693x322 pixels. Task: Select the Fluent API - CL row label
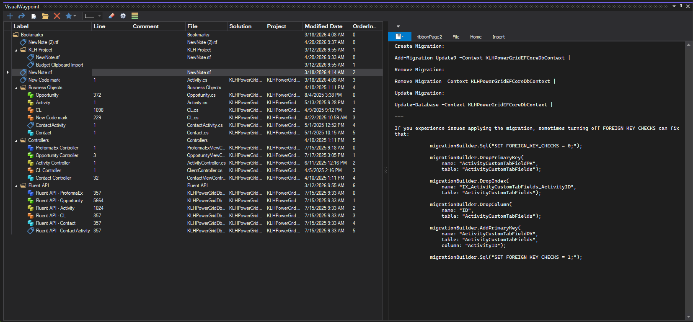51,216
